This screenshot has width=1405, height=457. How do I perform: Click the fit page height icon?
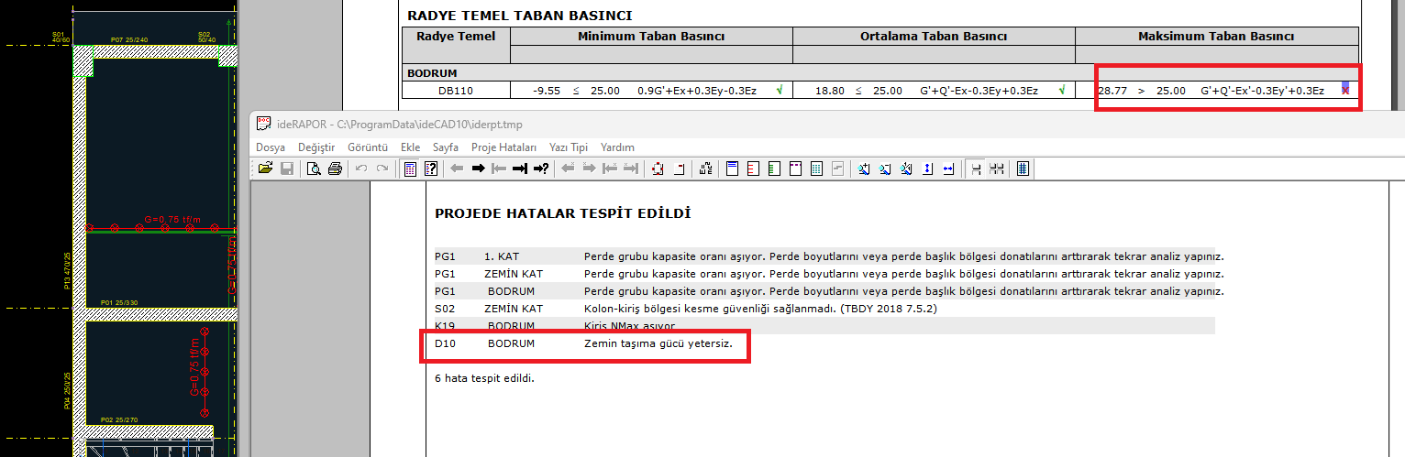tap(927, 169)
